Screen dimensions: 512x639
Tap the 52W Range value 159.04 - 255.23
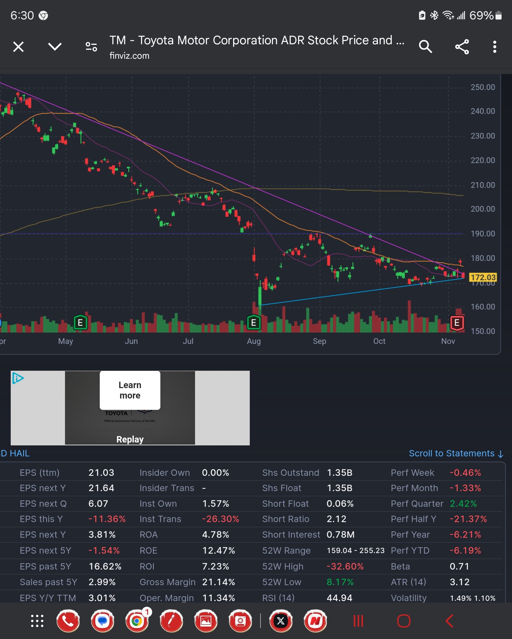click(356, 550)
